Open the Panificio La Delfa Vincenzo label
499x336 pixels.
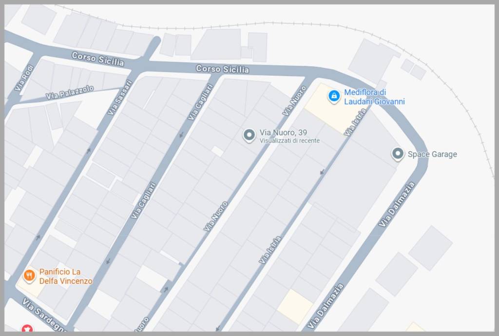(x=66, y=276)
